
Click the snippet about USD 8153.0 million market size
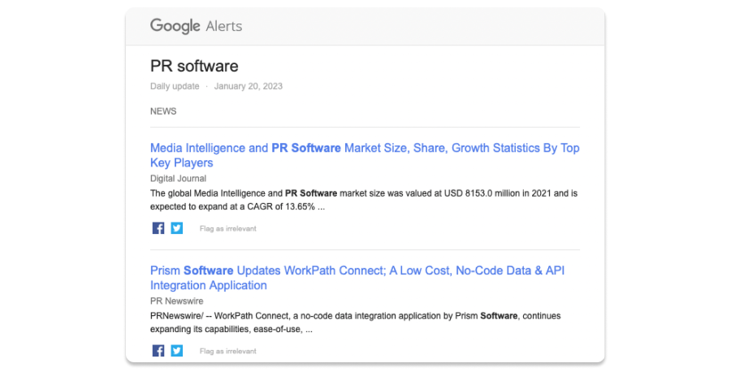(364, 200)
